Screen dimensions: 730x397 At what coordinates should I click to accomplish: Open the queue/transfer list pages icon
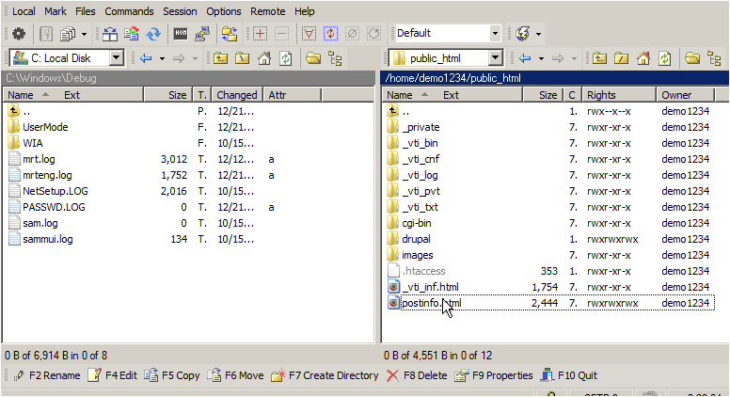pos(68,34)
